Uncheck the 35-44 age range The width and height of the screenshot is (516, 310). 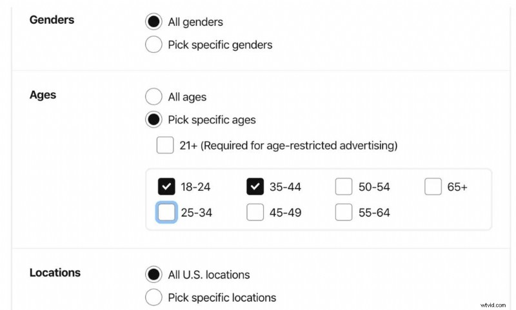pyautogui.click(x=255, y=187)
